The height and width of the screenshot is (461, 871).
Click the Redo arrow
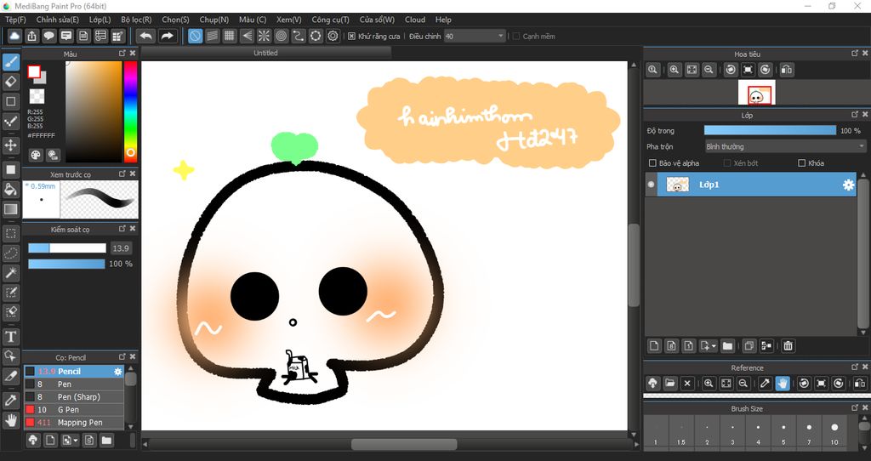[x=167, y=36]
